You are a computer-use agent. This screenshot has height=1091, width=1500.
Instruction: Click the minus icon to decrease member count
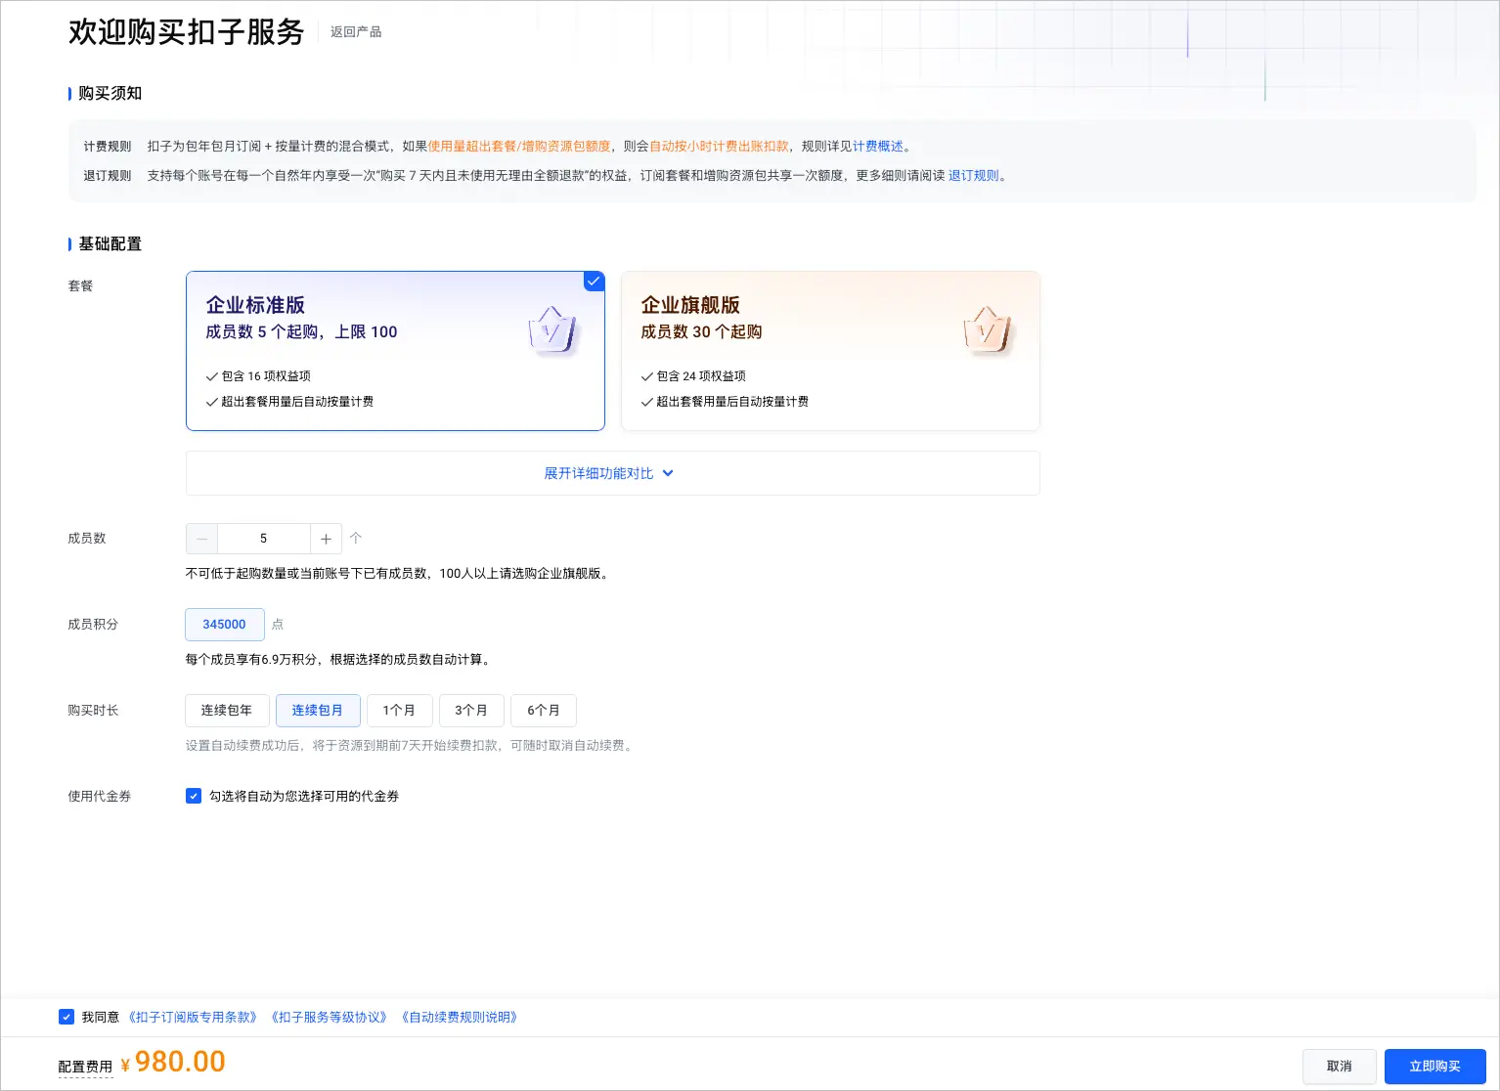pos(201,539)
